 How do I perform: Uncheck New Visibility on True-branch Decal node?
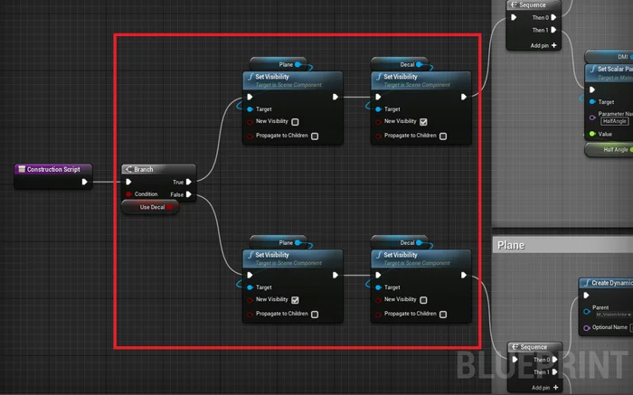(x=423, y=122)
